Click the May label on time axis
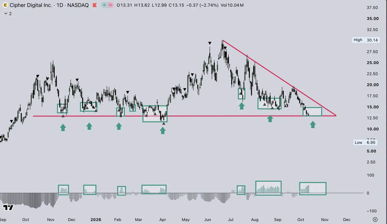 [185, 220]
